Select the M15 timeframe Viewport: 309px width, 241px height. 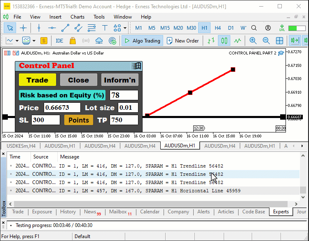tap(165, 28)
